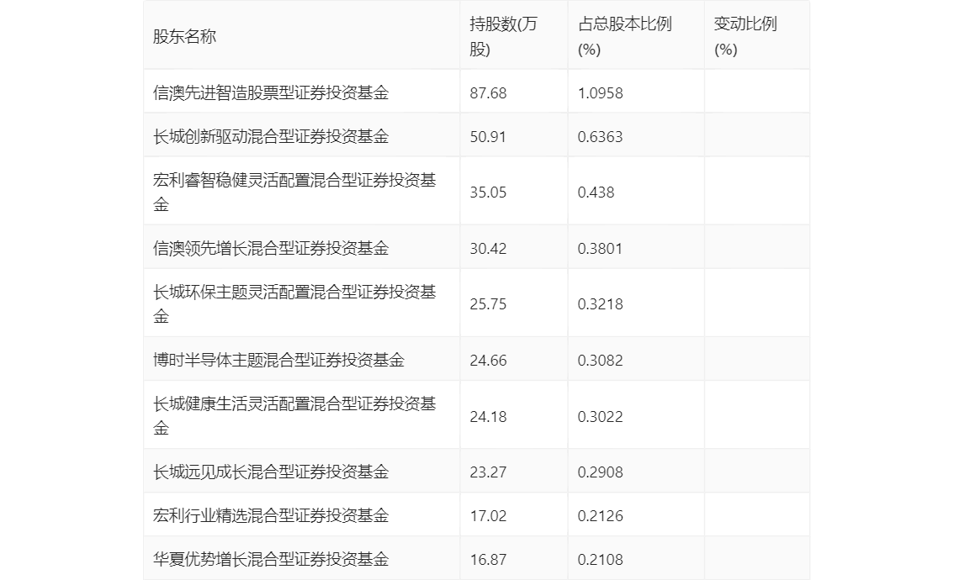Select the 股东名称 column header
The width and height of the screenshot is (954, 580).
pos(302,36)
